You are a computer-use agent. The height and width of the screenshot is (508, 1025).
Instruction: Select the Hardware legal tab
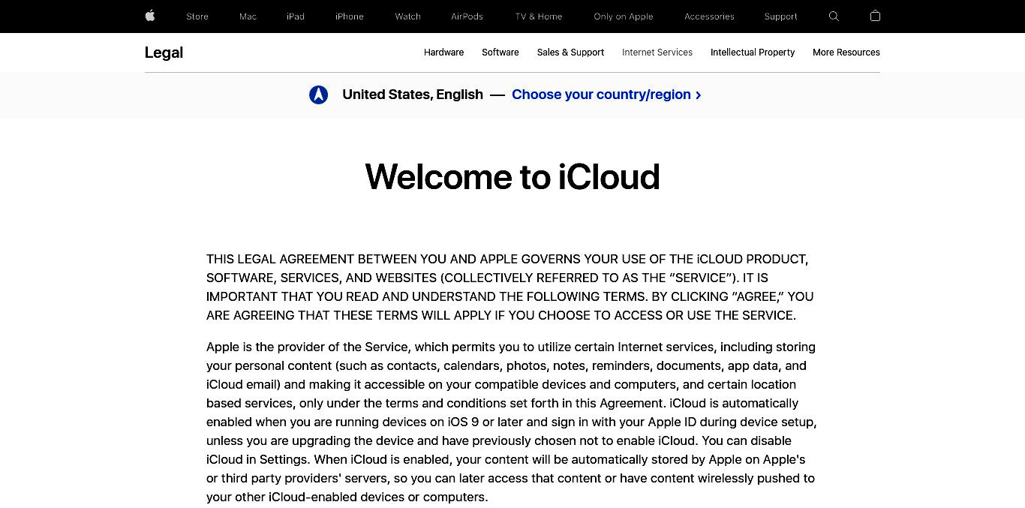[443, 53]
